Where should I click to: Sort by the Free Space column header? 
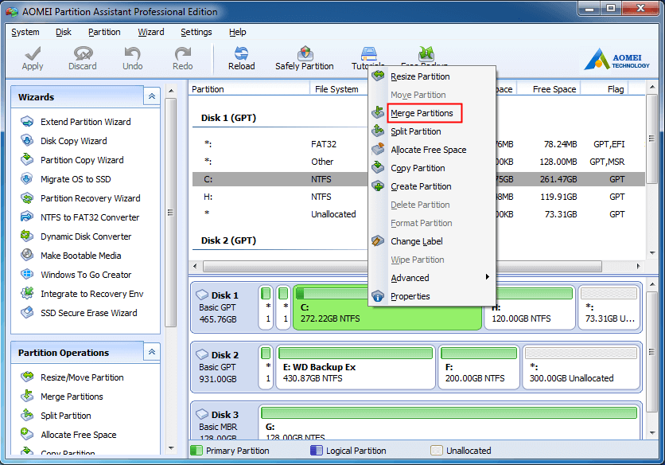[549, 89]
